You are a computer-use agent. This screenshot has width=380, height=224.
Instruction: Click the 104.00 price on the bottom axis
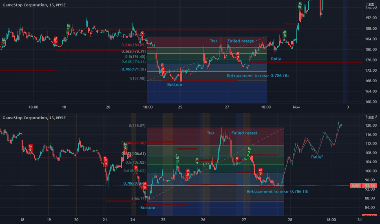coord(371,162)
